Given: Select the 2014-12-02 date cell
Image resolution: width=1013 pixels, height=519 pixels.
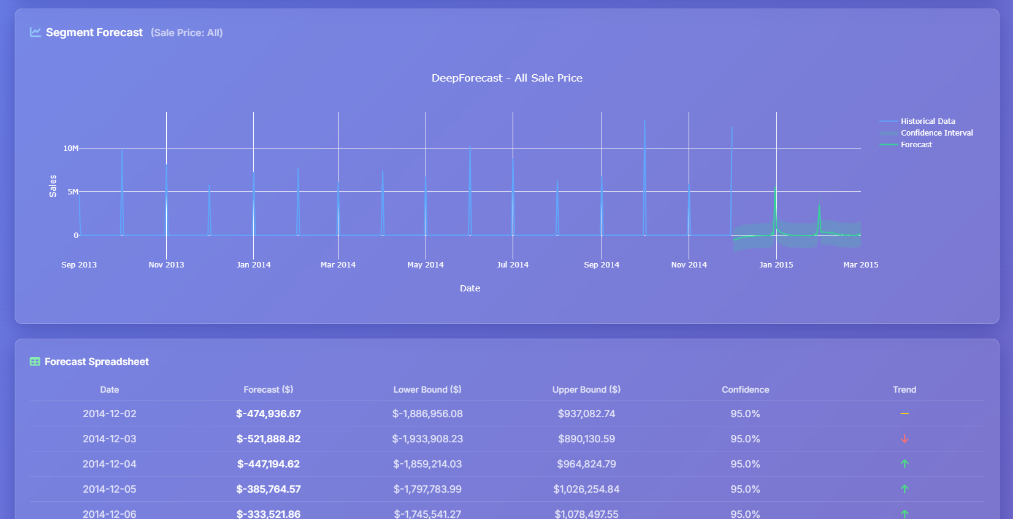Looking at the screenshot, I should click(109, 414).
